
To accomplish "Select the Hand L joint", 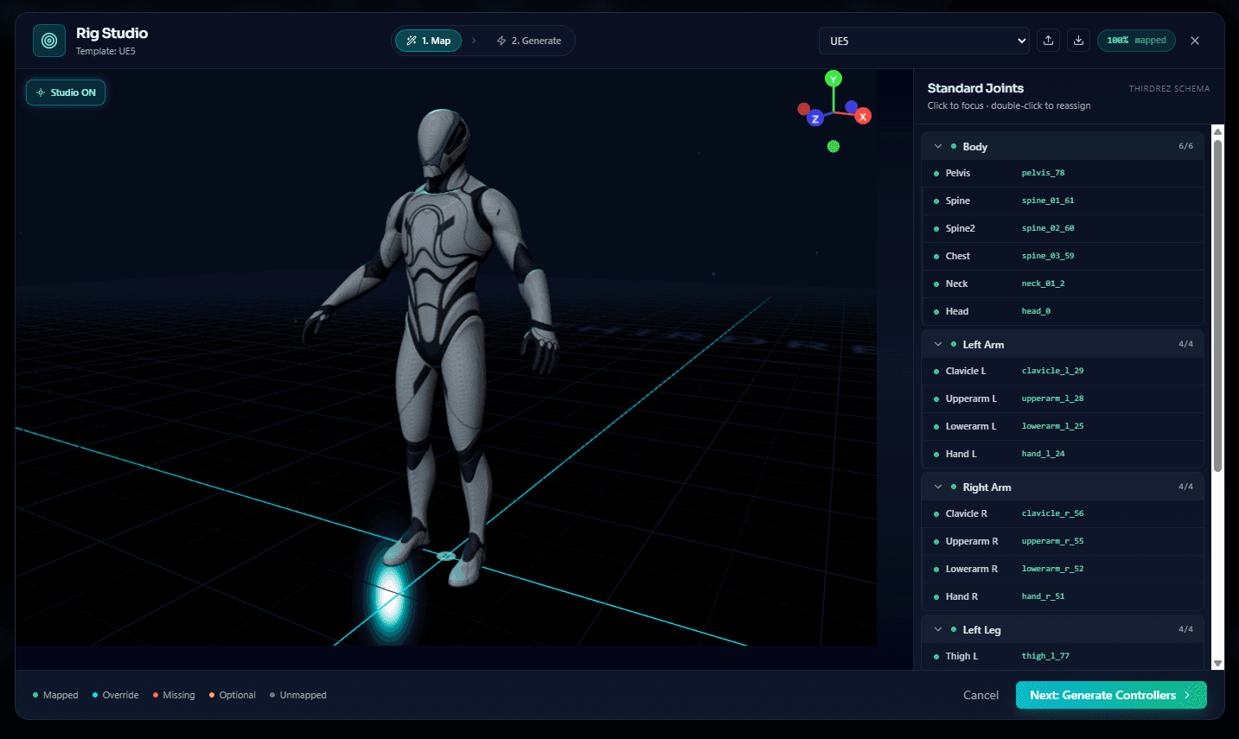I will [x=1063, y=454].
